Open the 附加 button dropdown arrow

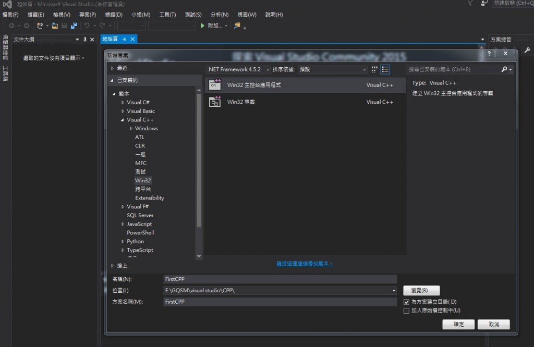226,26
